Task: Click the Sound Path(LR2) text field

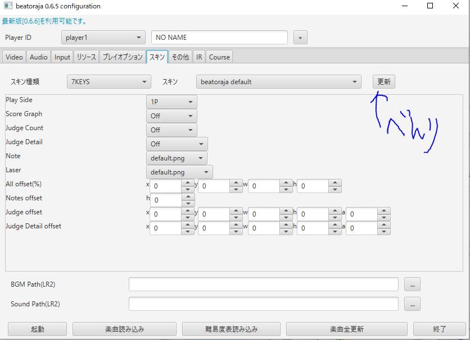Action: [264, 304]
